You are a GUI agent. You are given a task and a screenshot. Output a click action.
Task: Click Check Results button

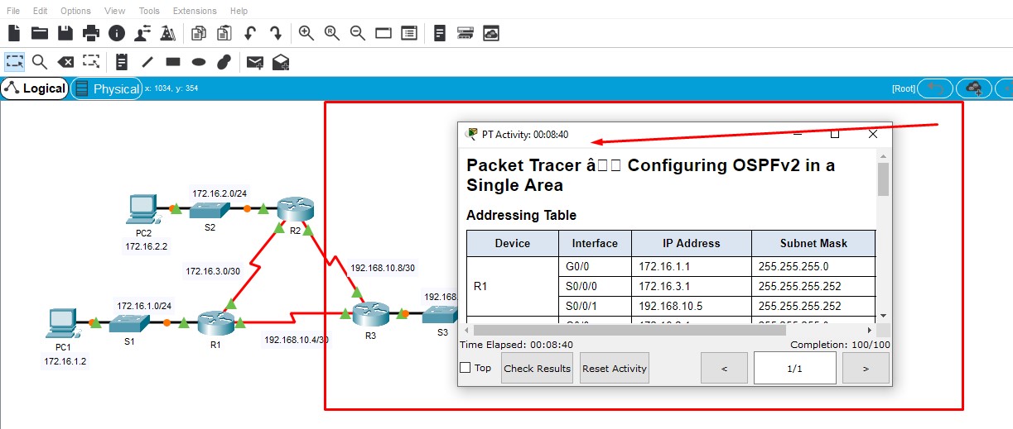tap(537, 368)
